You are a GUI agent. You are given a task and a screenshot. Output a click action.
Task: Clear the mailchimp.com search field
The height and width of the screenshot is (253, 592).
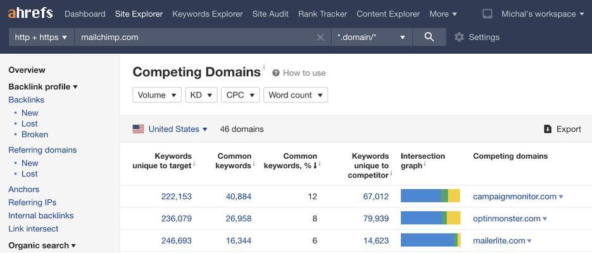320,37
